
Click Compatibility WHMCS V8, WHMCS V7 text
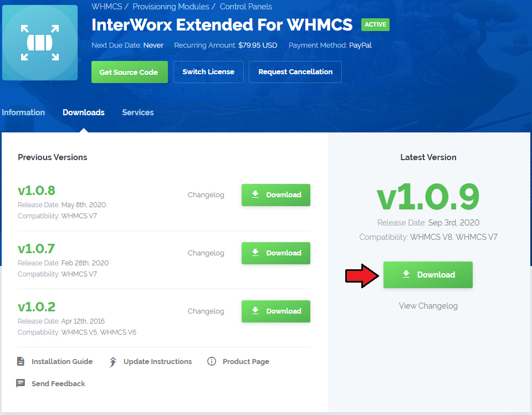[x=428, y=237]
